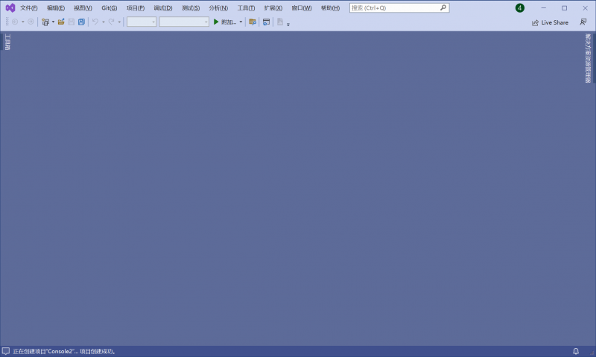Screen dimensions: 596x357
Task: Open the 工具(T) menu
Action: coord(246,7)
